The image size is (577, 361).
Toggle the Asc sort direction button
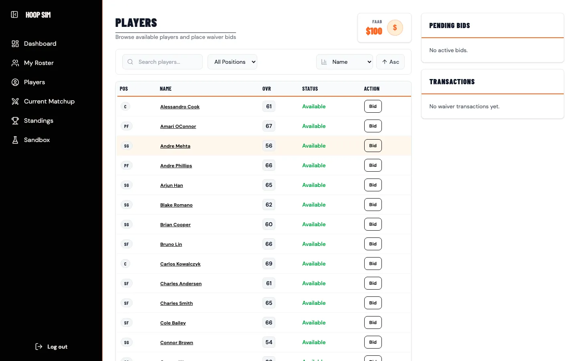click(x=390, y=62)
